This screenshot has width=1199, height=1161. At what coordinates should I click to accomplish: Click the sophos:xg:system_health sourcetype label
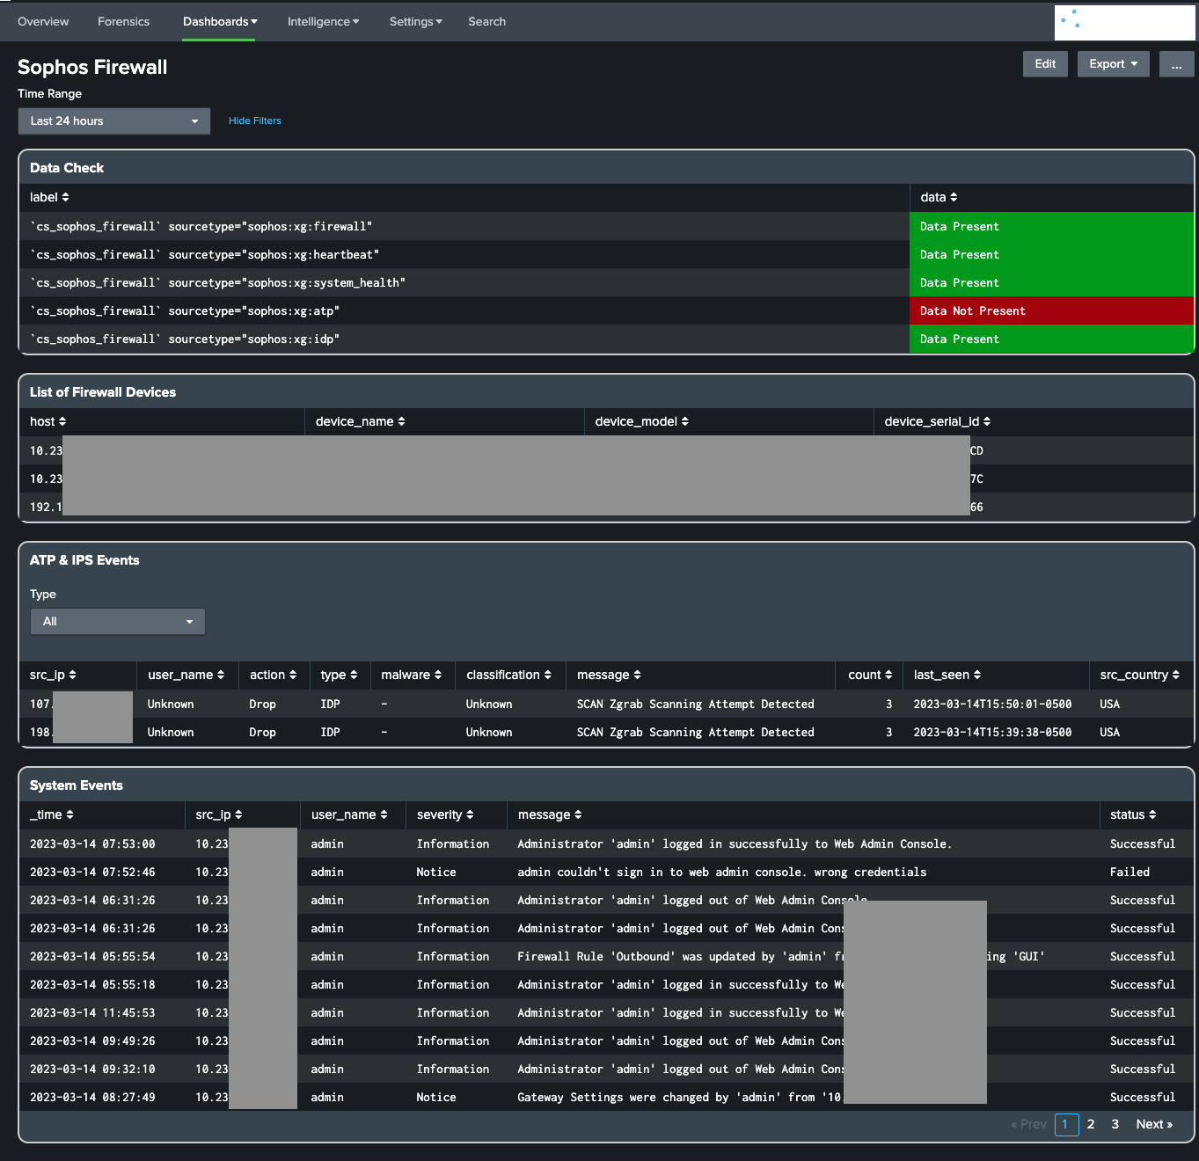217,282
